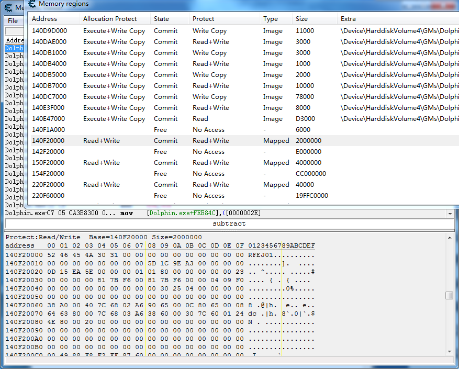Click the disassembler scroll-down arrow
Viewport: 459px width, 369px height.
pos(450,214)
